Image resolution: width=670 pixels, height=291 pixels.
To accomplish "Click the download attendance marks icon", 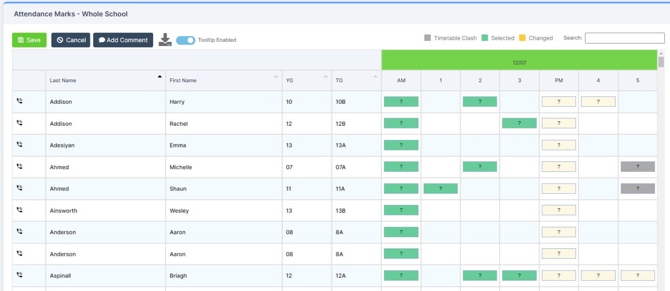I will tap(165, 40).
